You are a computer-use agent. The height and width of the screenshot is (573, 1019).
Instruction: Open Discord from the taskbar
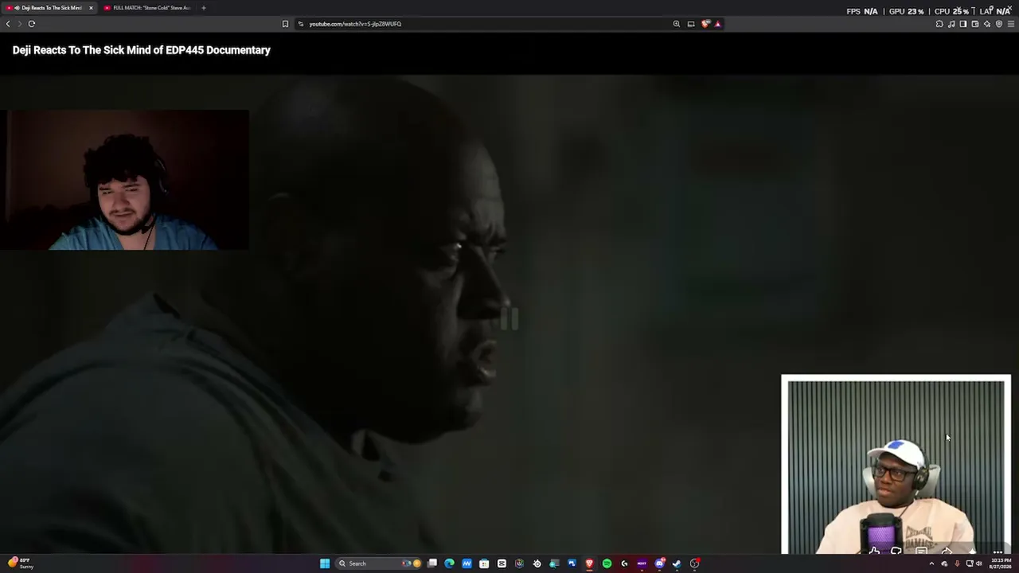pos(659,563)
